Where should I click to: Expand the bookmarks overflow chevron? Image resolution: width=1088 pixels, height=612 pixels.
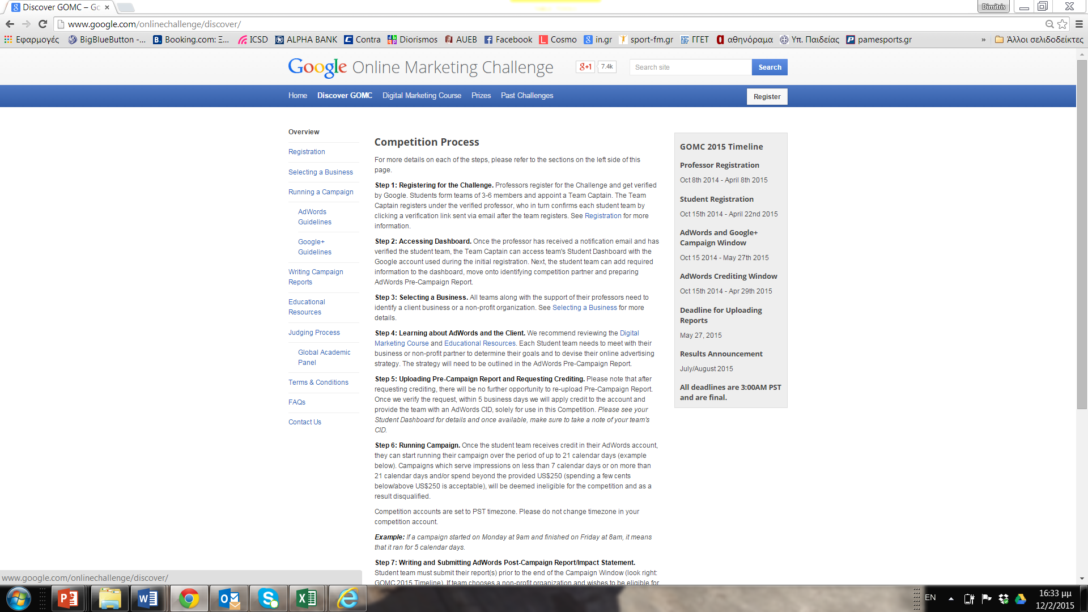click(983, 40)
